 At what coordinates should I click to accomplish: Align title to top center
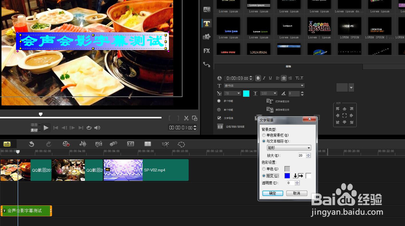point(345,109)
